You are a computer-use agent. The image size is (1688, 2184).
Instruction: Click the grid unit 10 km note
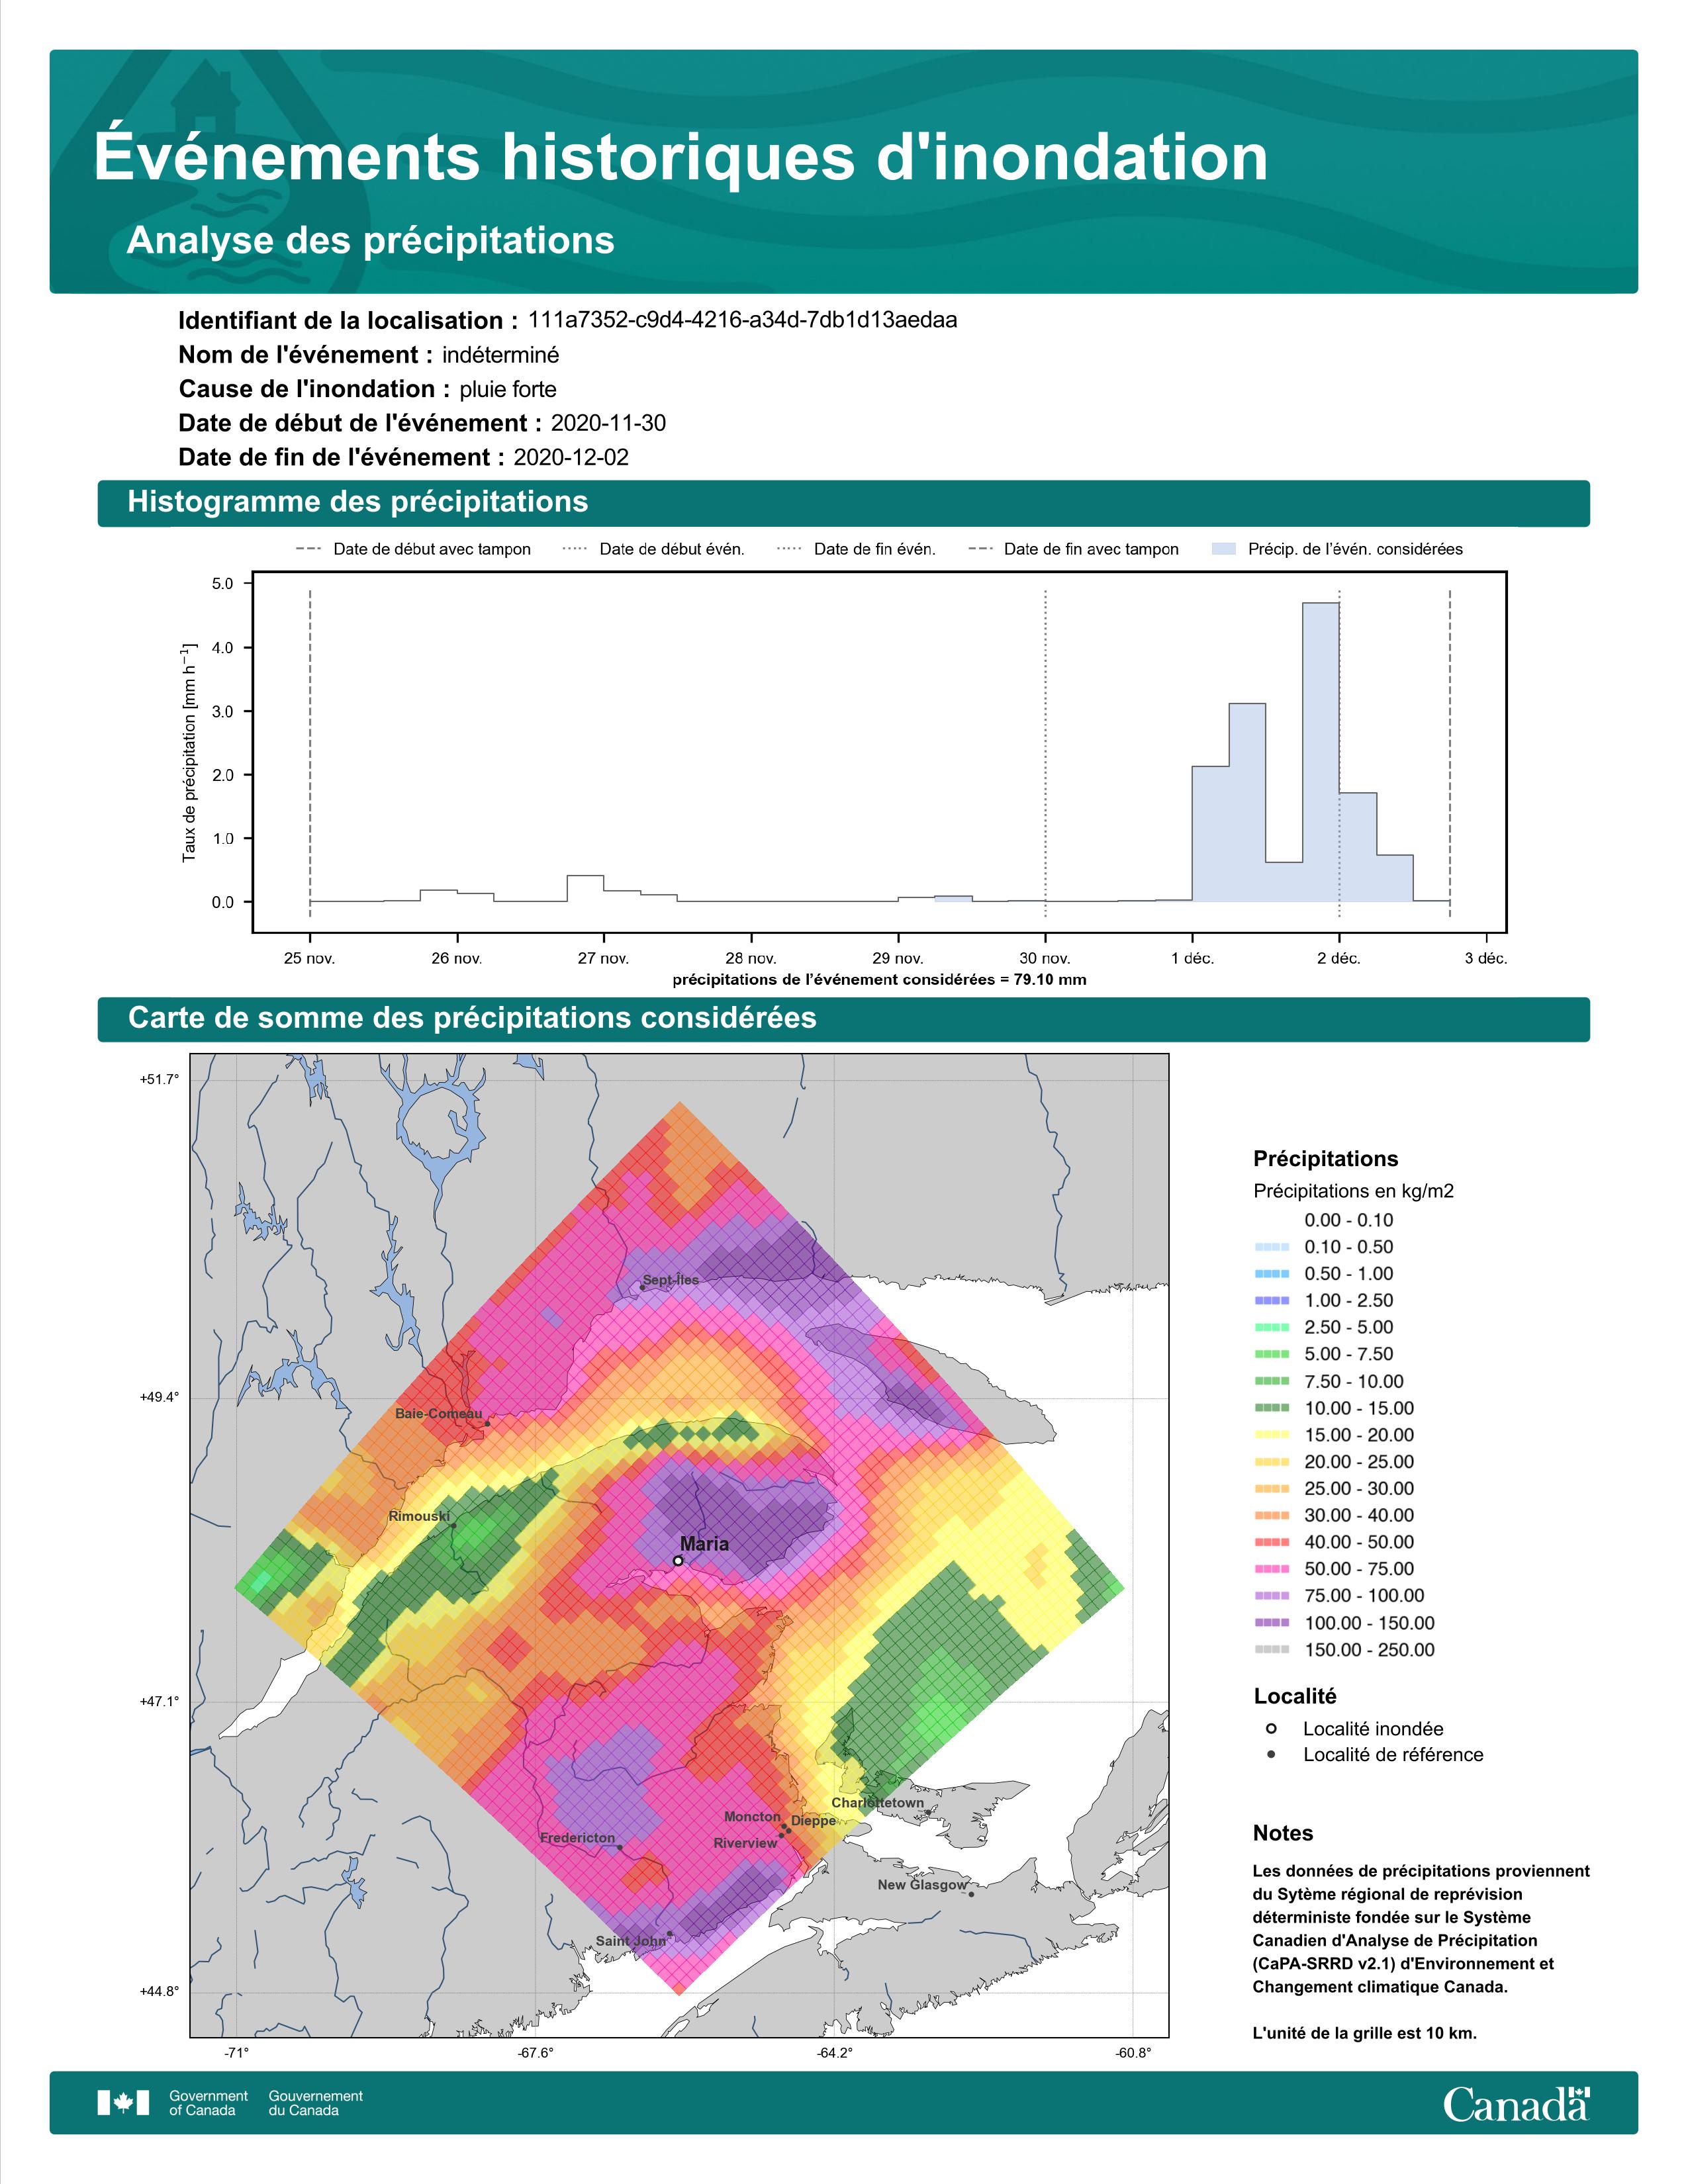[1364, 2033]
